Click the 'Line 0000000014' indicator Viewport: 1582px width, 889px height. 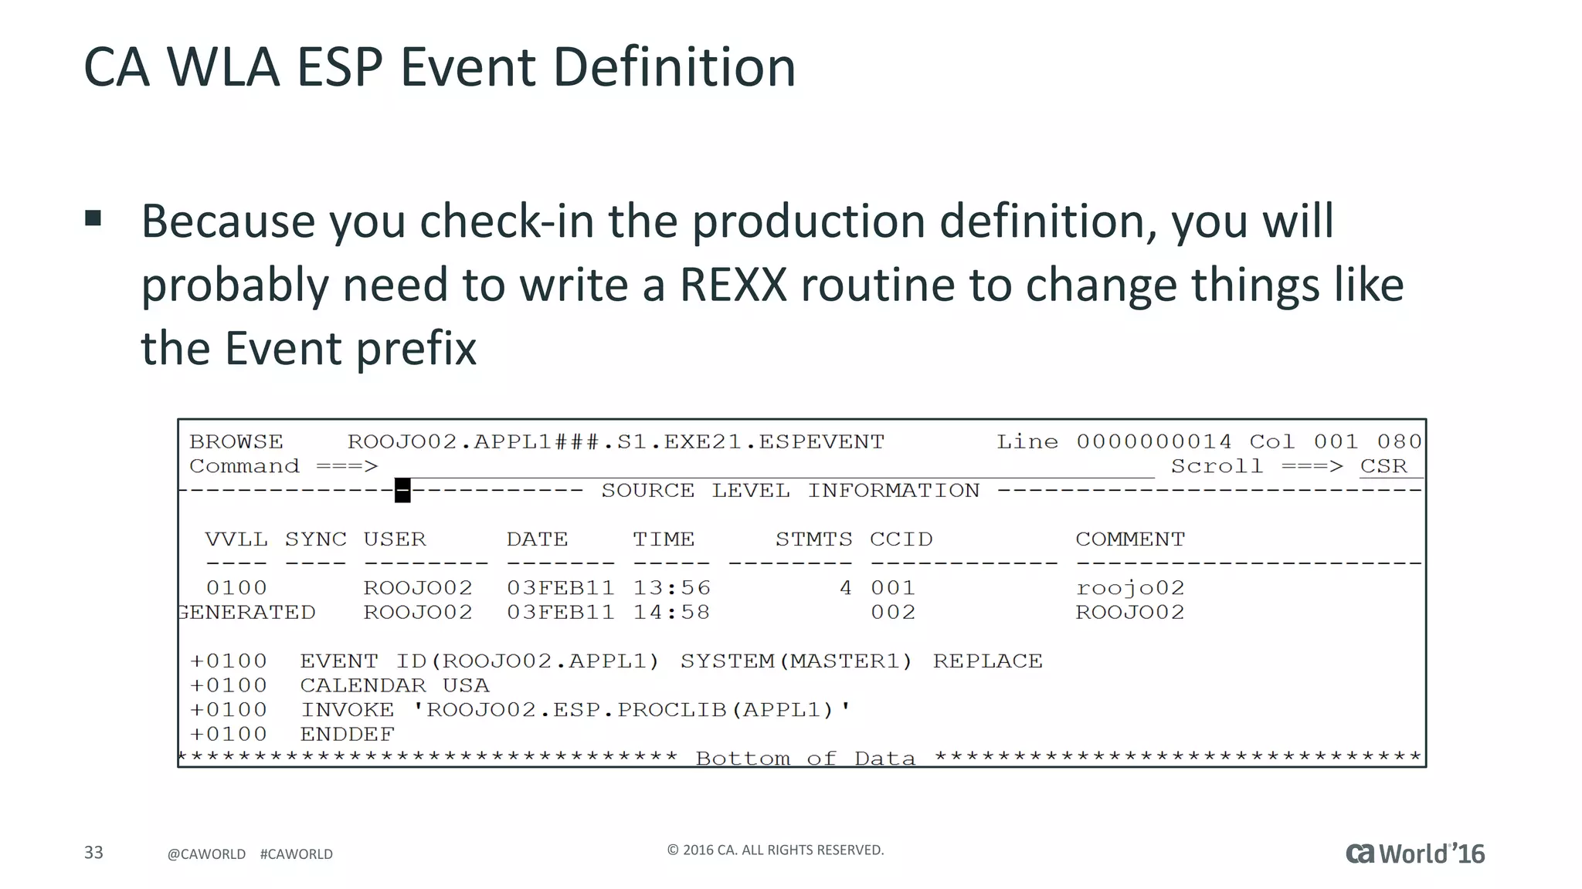point(1114,442)
